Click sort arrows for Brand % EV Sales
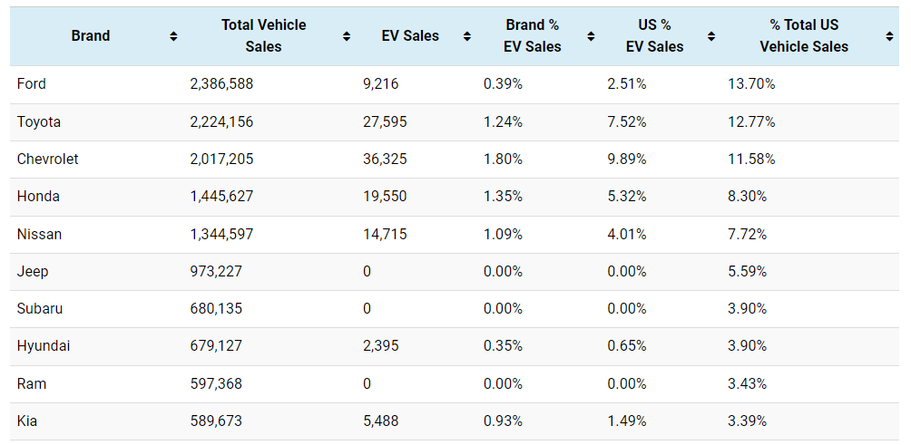This screenshot has width=911, height=445. pyautogui.click(x=591, y=36)
